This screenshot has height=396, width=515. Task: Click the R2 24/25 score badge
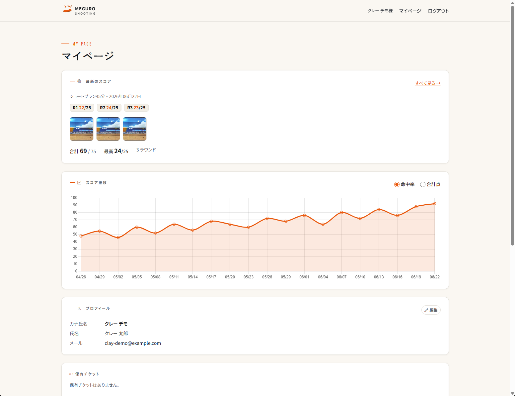109,108
